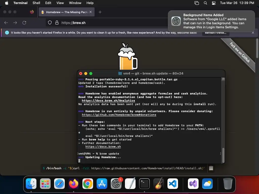Launch GarageBand from the dock
Image resolution: width=259 pixels, height=194 pixels.
tap(158, 184)
